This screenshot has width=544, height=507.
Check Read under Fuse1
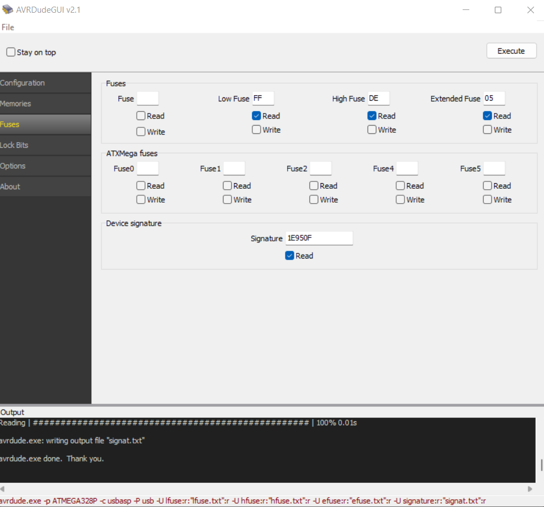(x=227, y=185)
